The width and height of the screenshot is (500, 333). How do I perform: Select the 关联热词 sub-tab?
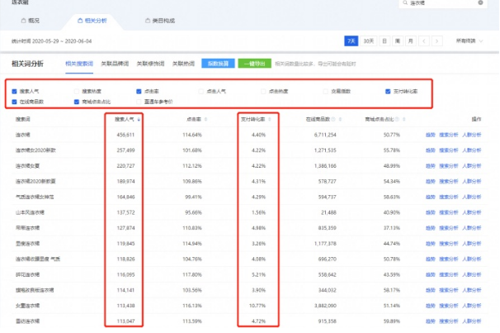(183, 64)
